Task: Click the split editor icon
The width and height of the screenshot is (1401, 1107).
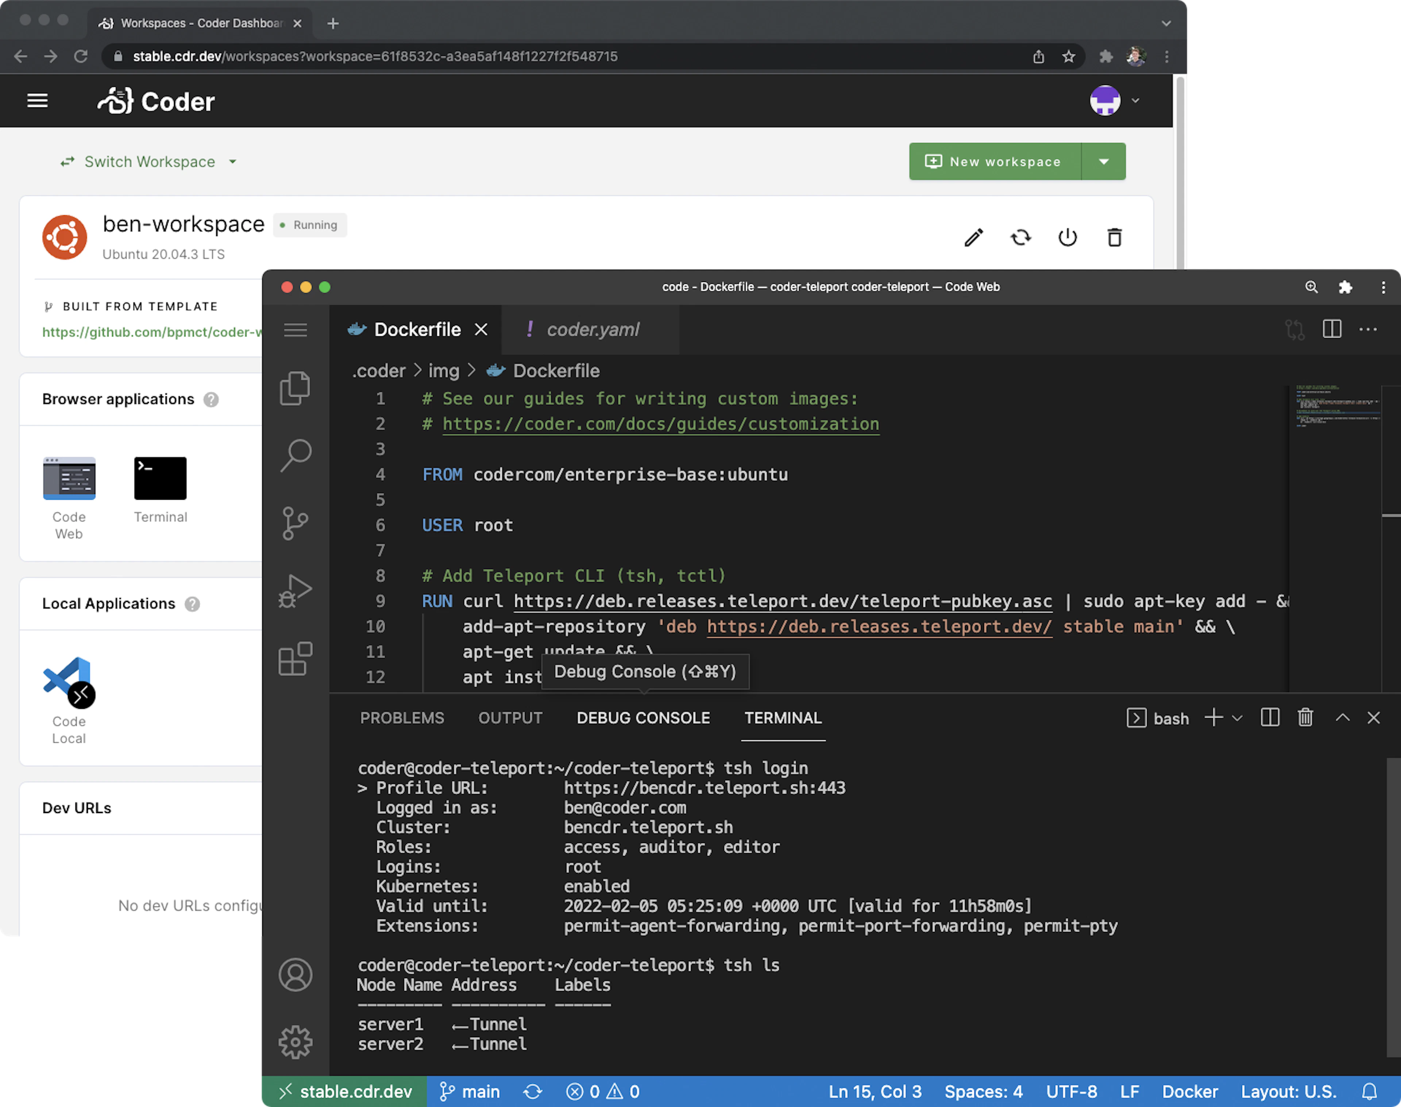Action: tap(1332, 329)
